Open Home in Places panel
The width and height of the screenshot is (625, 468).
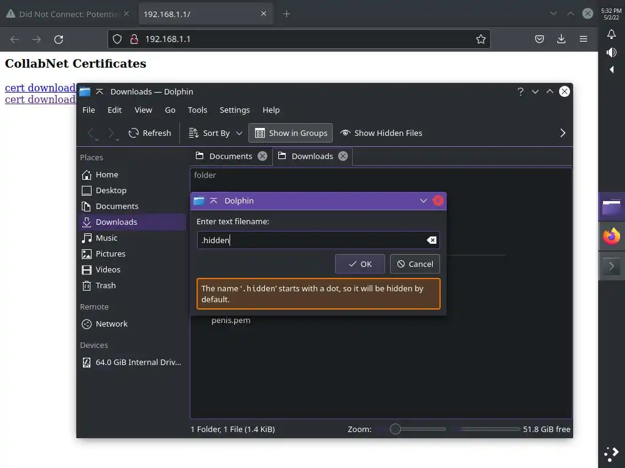(x=132, y=175)
